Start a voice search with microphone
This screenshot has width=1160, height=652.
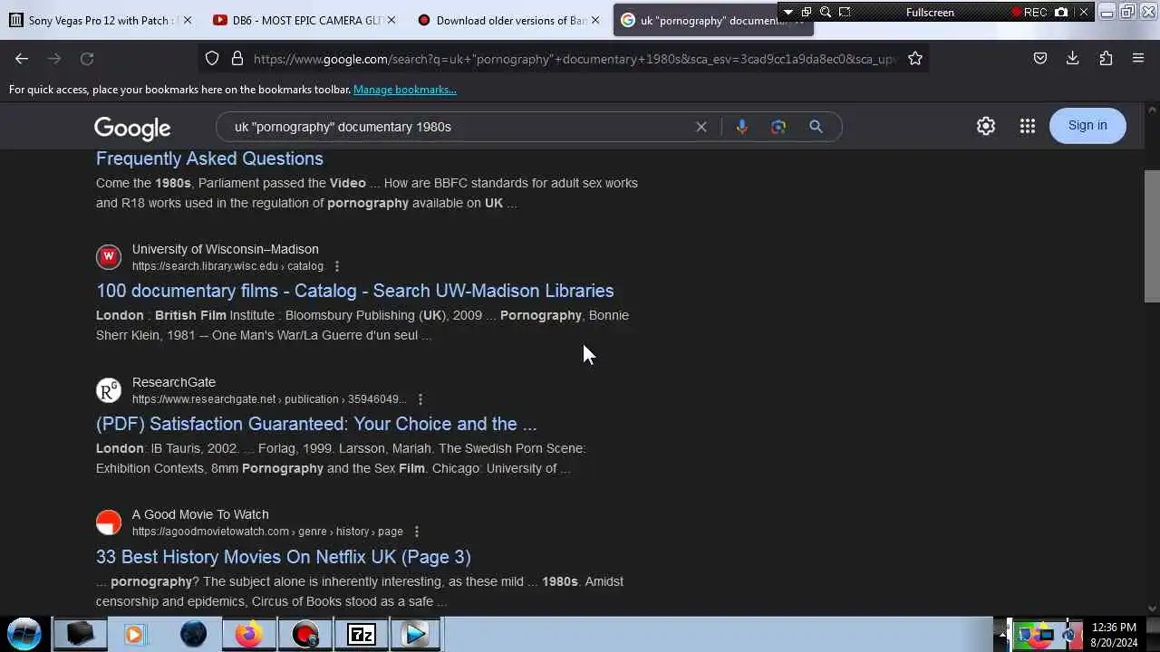pyautogui.click(x=742, y=127)
